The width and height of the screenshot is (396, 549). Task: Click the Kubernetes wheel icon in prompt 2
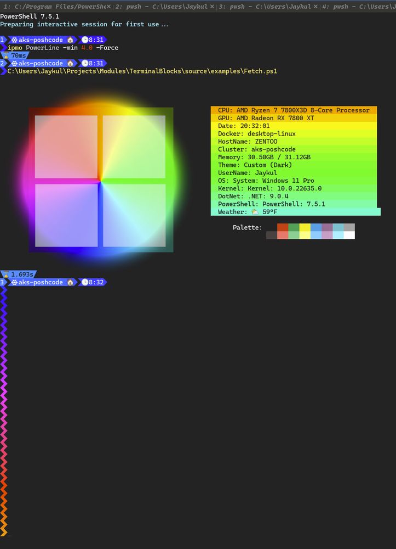pos(14,63)
